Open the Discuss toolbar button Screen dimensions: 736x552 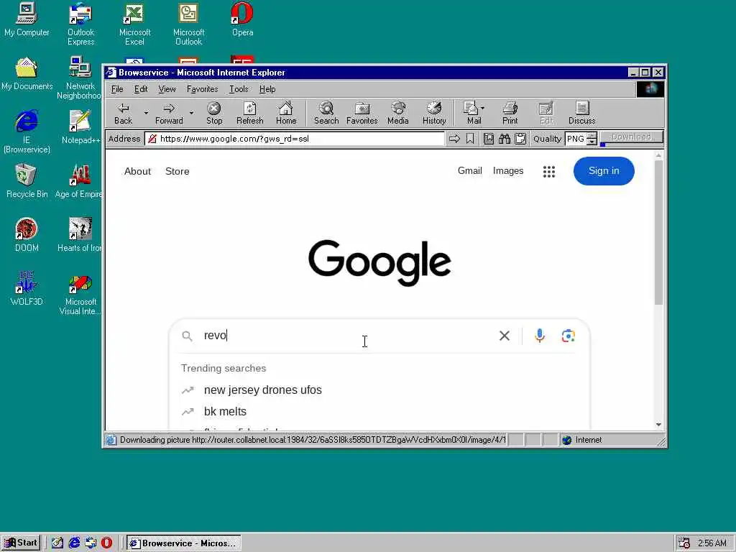click(x=582, y=113)
